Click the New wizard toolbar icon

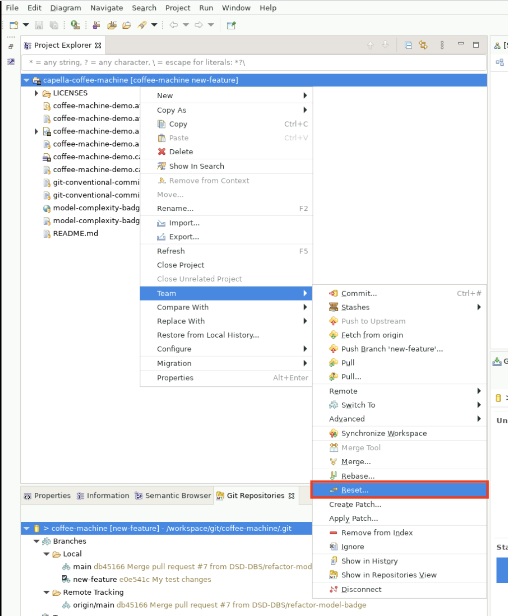pyautogui.click(x=12, y=25)
